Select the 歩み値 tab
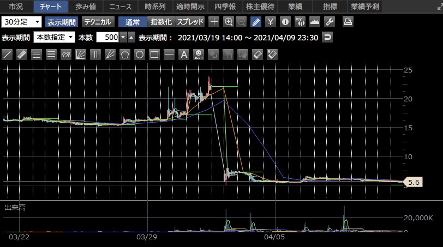Image resolution: width=443 pixels, height=247 pixels. (x=86, y=7)
